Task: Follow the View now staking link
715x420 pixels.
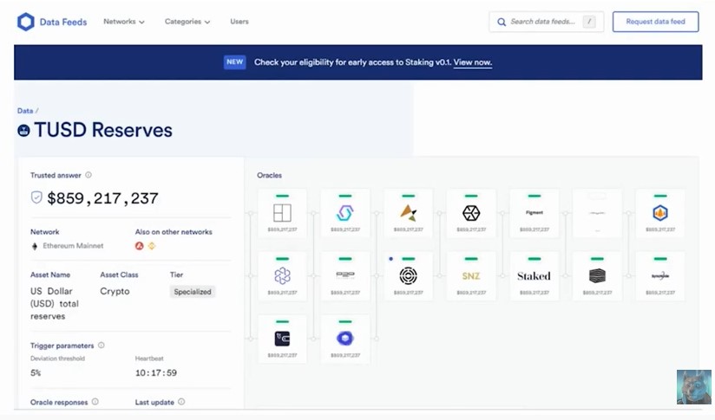Action: [472, 62]
